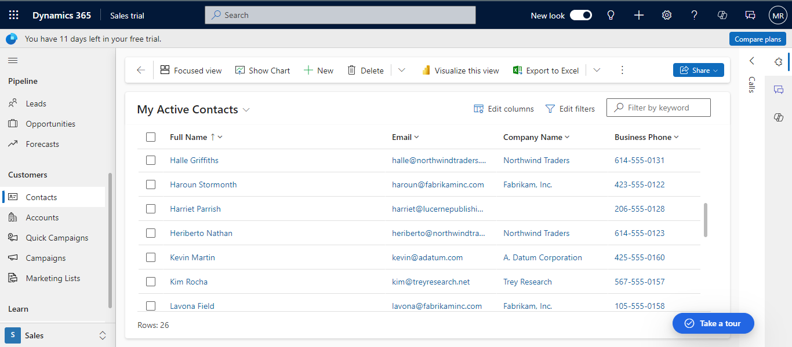Open Opportunities in the Pipeline section

tap(50, 124)
